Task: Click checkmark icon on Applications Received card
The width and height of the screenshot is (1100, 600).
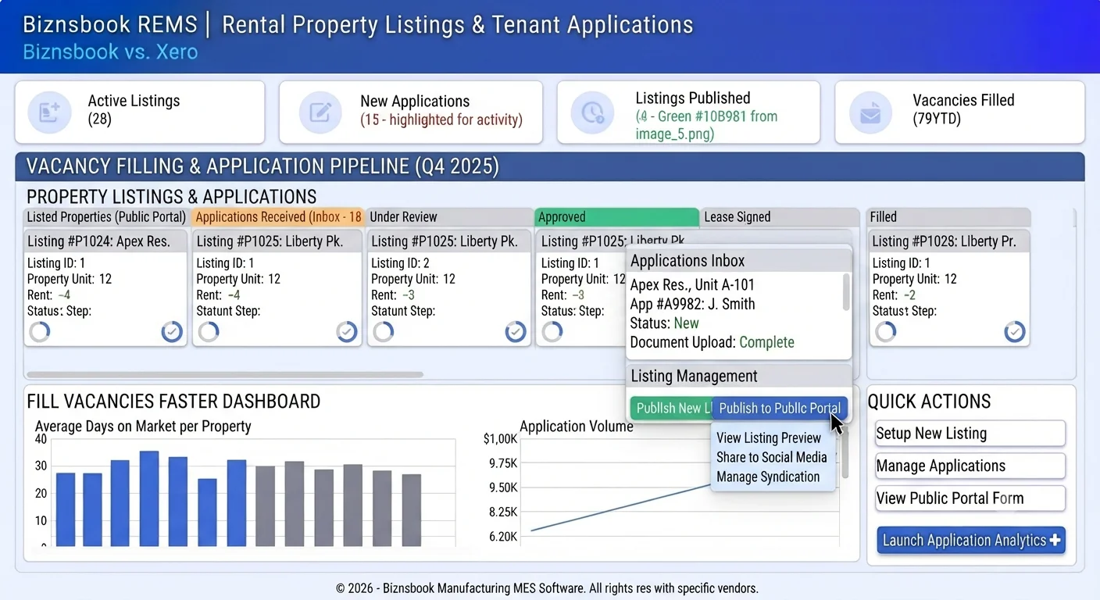Action: coord(347,332)
